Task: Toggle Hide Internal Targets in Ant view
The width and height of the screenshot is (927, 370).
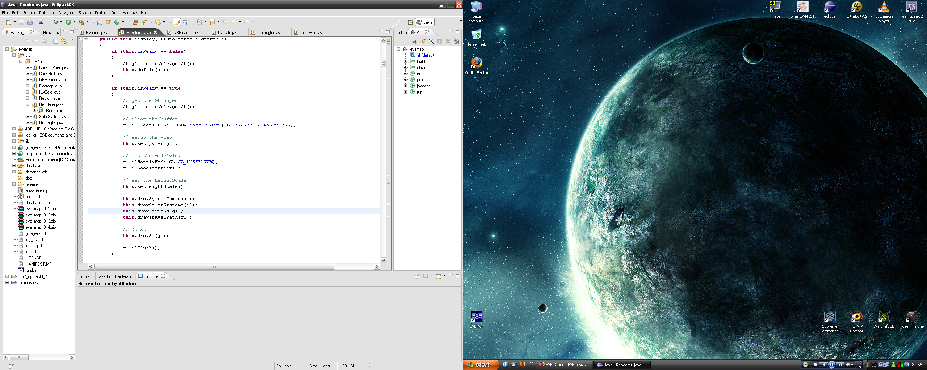Action: click(x=431, y=41)
